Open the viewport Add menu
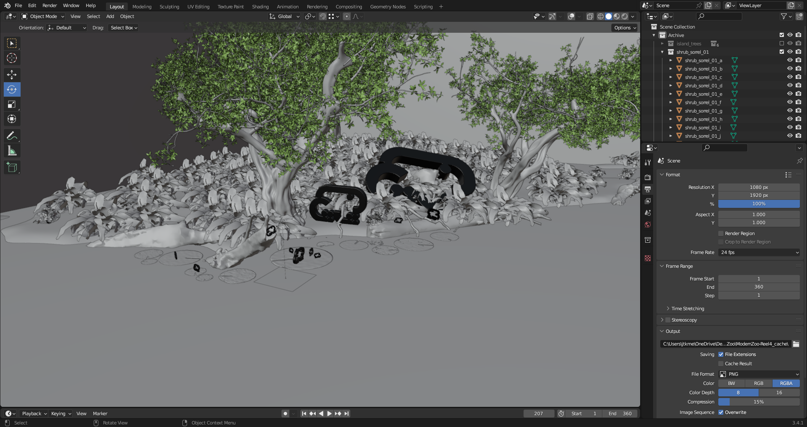This screenshot has width=807, height=427. [x=110, y=16]
